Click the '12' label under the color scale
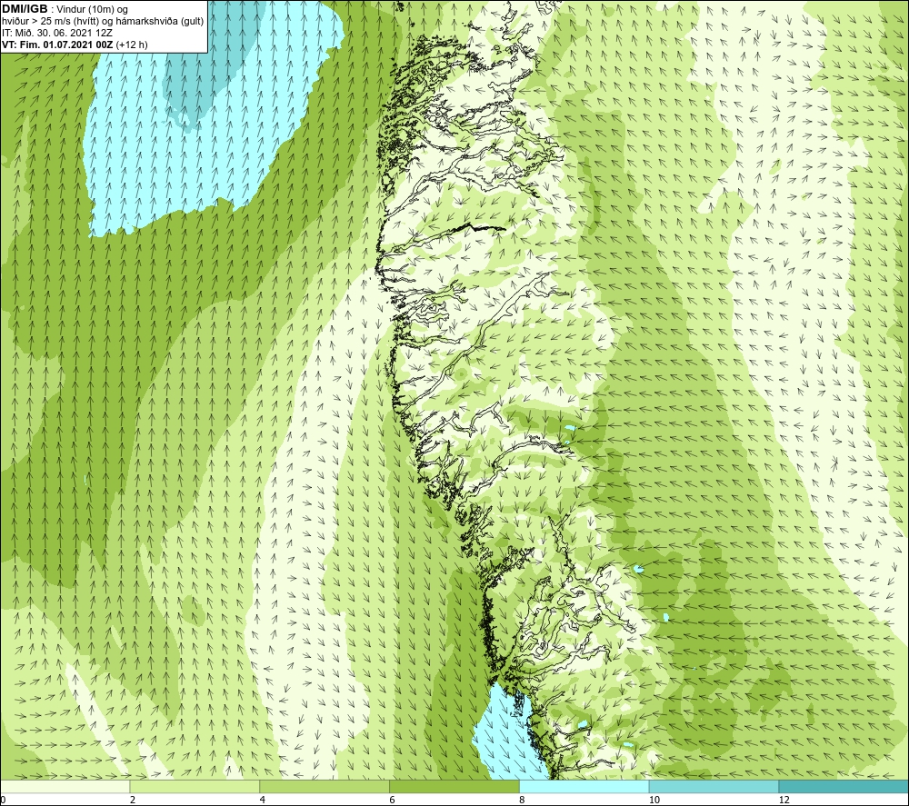 click(x=784, y=800)
